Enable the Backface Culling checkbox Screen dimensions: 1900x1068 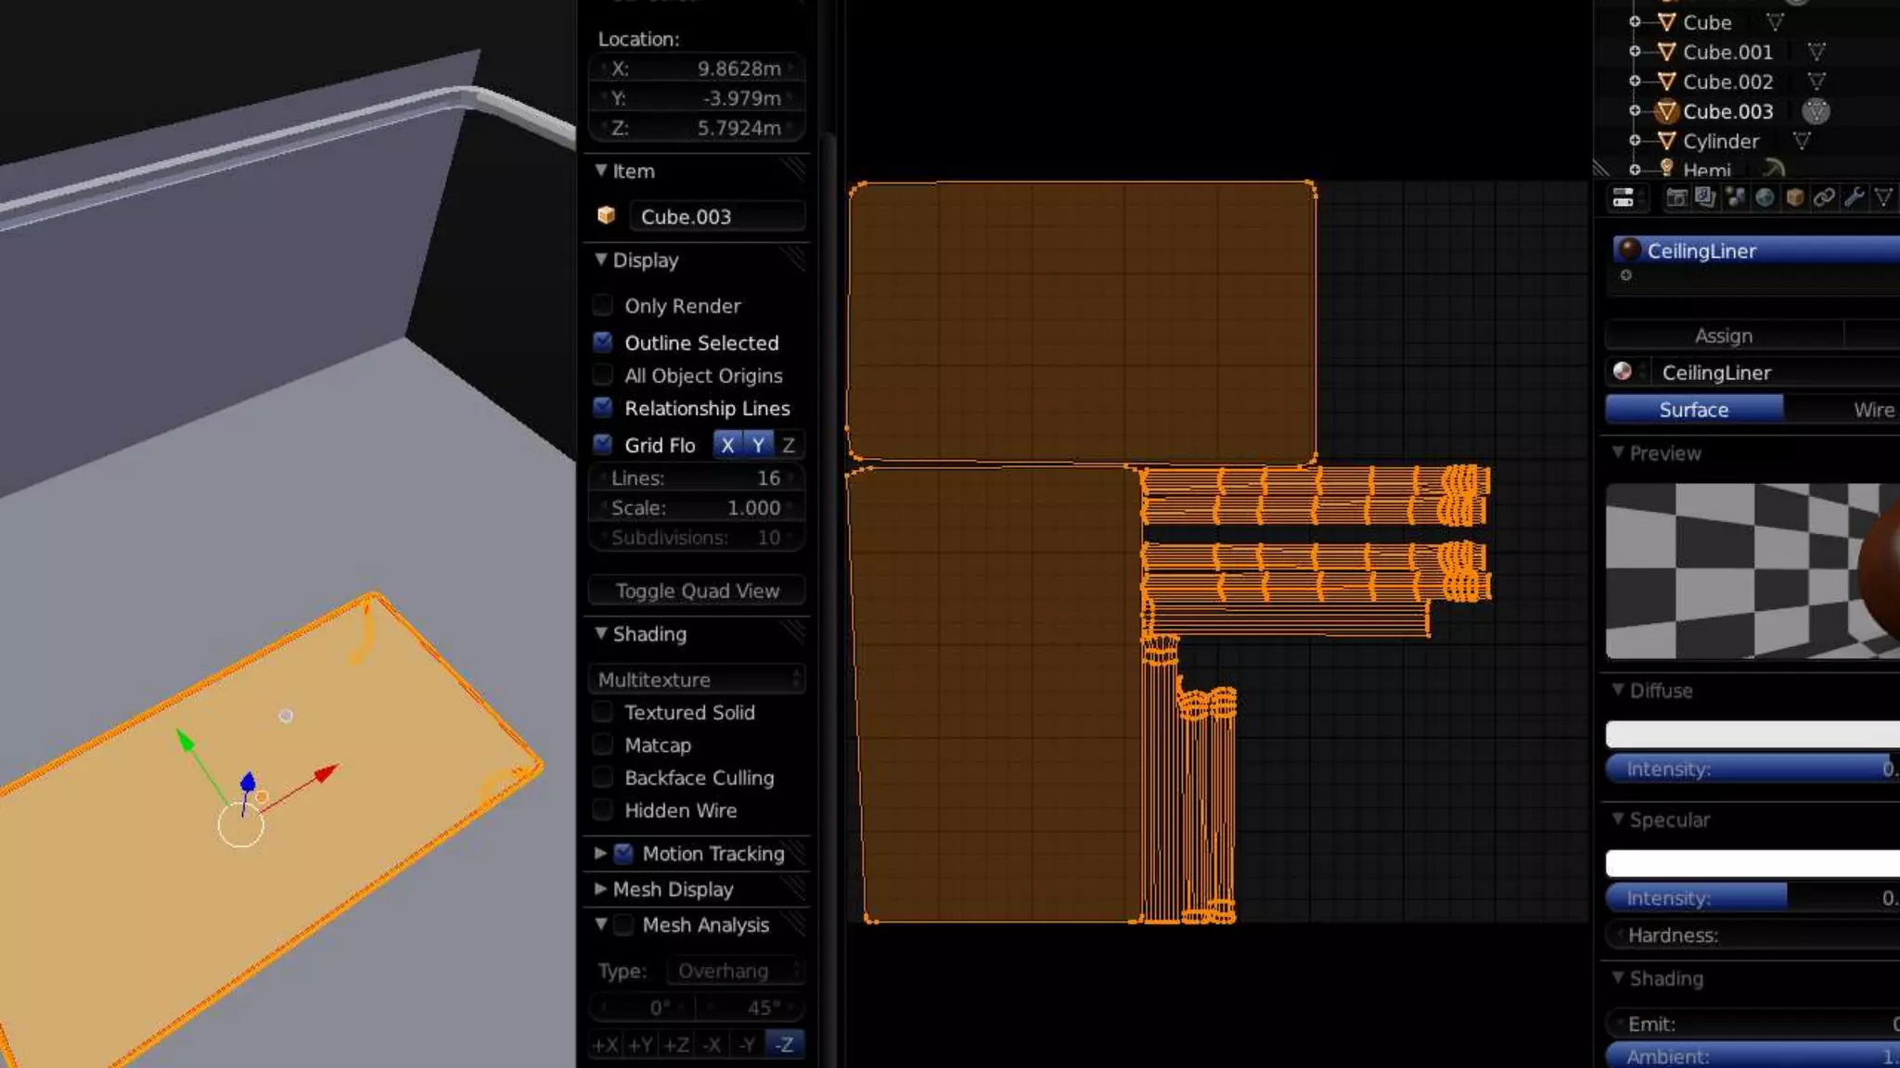coord(603,778)
